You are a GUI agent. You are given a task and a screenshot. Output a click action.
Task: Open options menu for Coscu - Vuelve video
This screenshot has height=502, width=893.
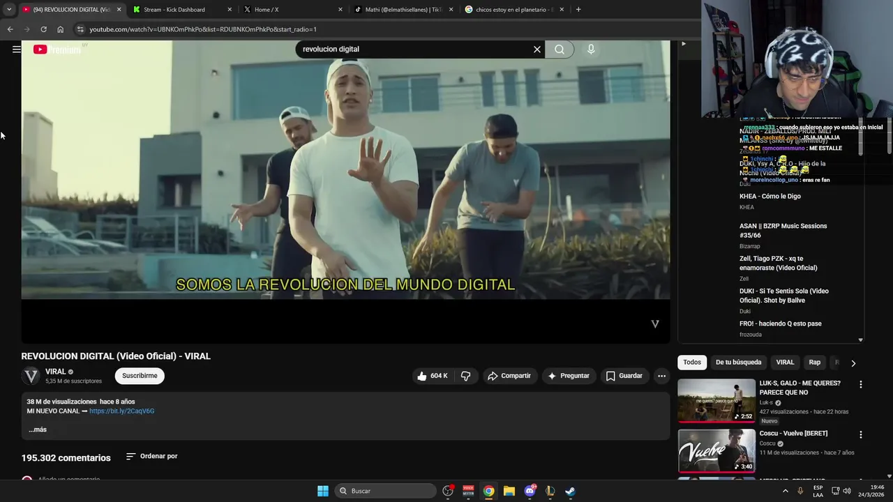click(x=860, y=434)
